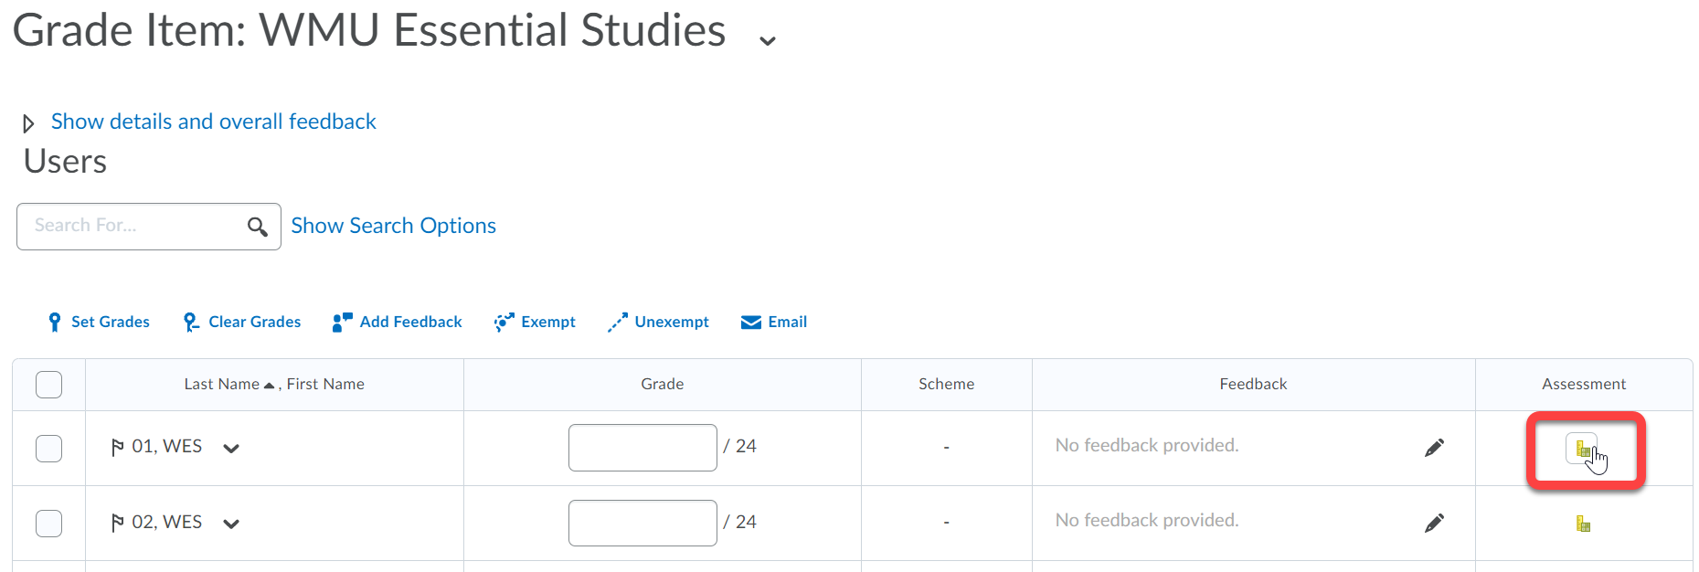Click the Add Feedback icon

tap(342, 322)
